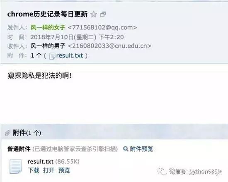The image size is (228, 182).
Task: Click 预览 under result.txt
Action: pyautogui.click(x=64, y=170)
